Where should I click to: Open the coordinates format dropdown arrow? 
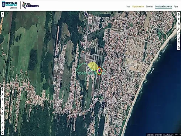point(164,135)
